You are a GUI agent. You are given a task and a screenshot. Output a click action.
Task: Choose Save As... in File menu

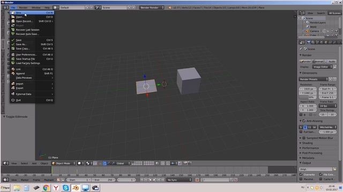[x=32, y=44]
